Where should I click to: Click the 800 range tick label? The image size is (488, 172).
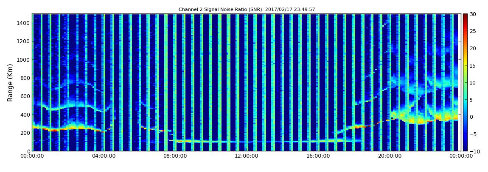[25, 78]
